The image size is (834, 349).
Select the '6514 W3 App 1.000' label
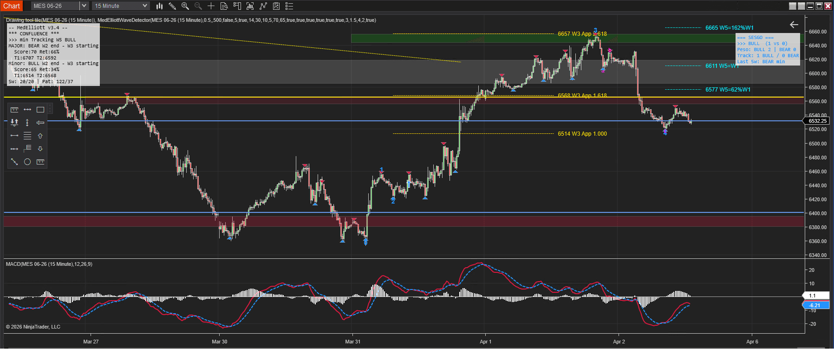coord(582,134)
